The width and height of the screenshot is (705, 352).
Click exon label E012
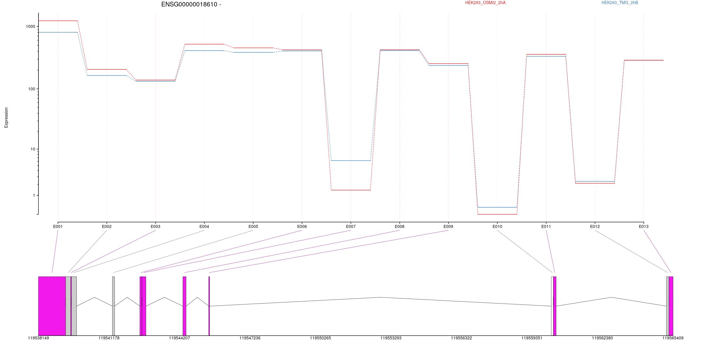[x=595, y=226]
